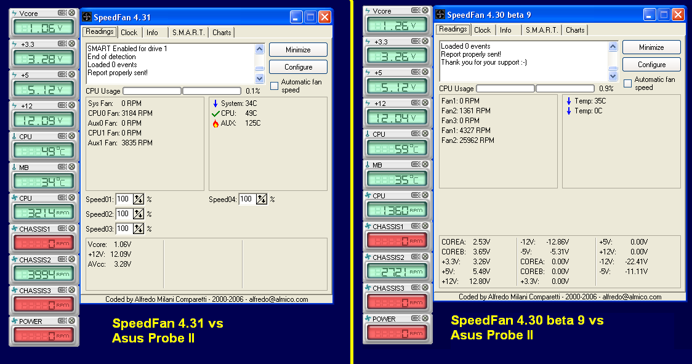692x364 pixels.
Task: Select the 'Temp: 35C' reading
Action: (586, 101)
